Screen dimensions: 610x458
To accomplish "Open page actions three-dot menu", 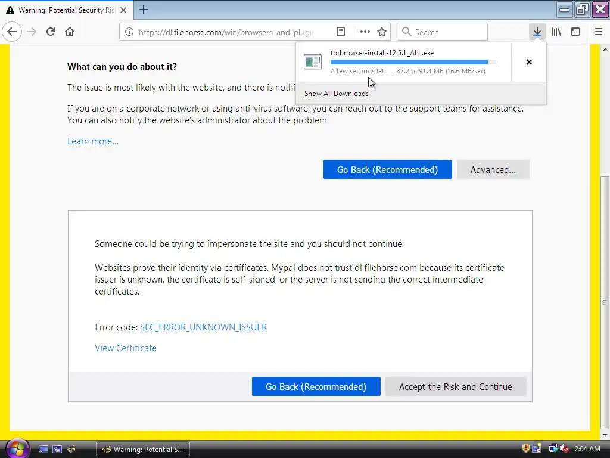I will click(x=365, y=32).
